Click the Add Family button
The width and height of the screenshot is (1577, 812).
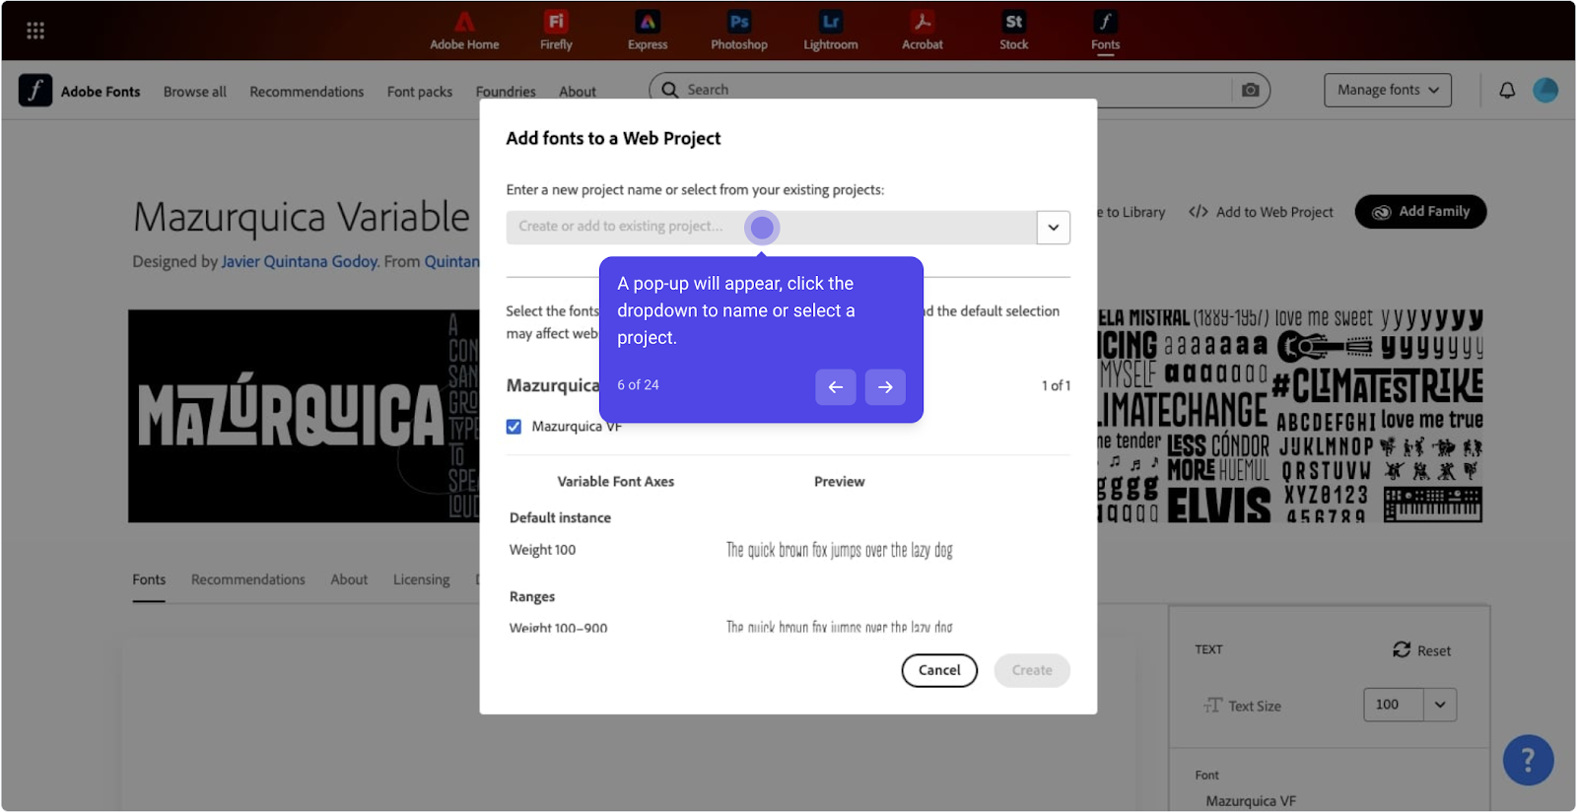[x=1420, y=212]
